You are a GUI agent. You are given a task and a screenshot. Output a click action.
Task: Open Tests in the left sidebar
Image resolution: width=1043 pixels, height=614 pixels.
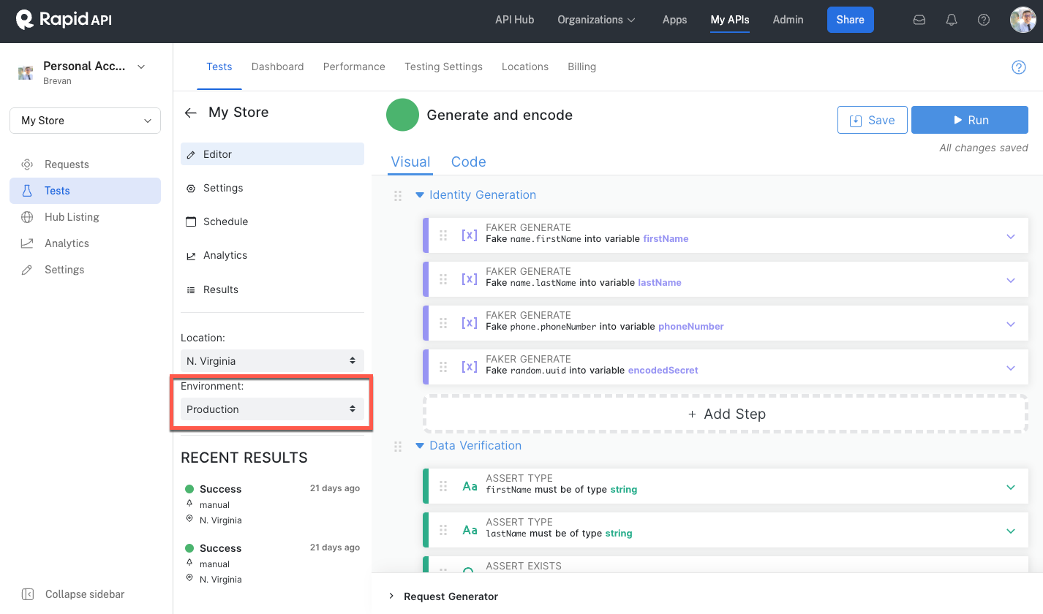click(85, 191)
